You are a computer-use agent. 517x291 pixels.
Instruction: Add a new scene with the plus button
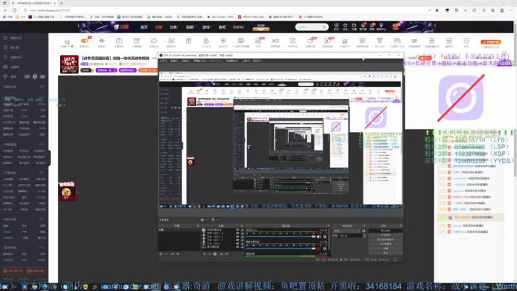pos(161,254)
